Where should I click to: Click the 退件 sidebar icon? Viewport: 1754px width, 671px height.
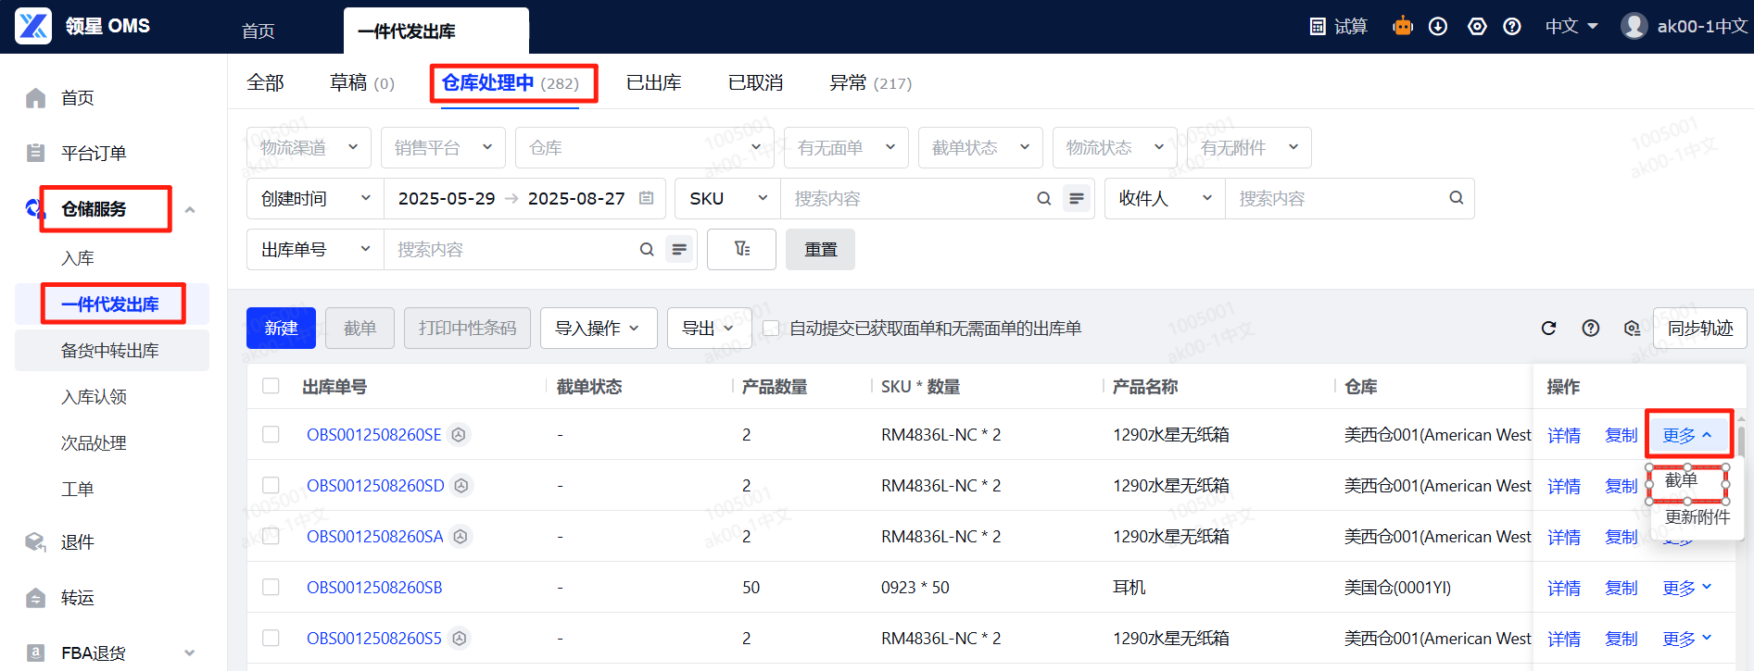[36, 541]
